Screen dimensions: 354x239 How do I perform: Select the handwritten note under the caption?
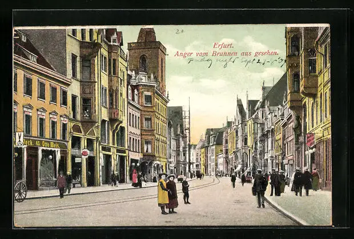pos(234,62)
